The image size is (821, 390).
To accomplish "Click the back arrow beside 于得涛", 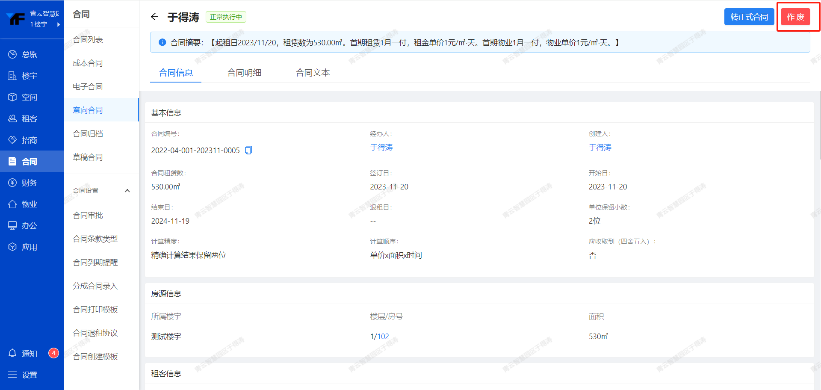I will (154, 17).
